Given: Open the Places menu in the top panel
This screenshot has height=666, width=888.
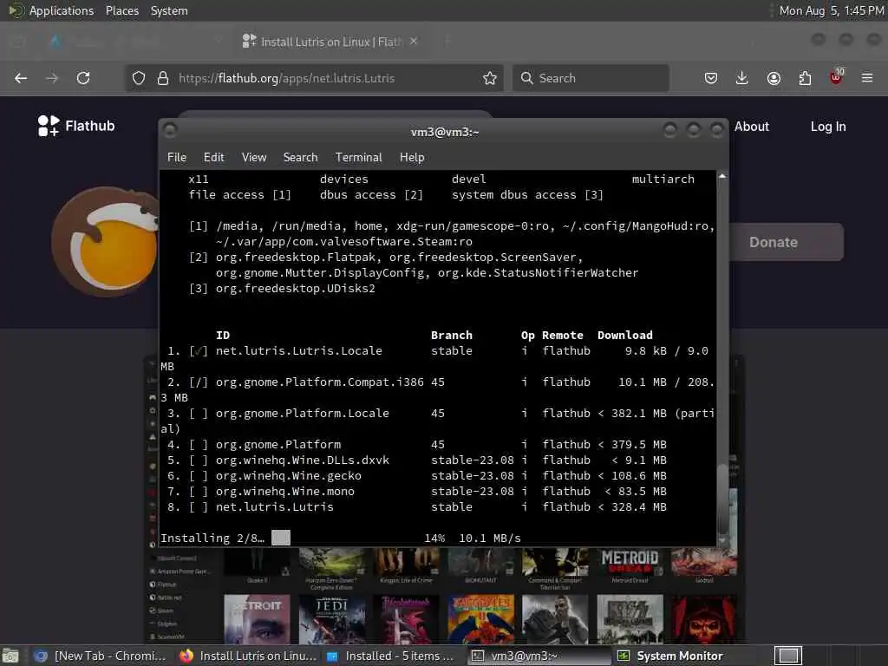Looking at the screenshot, I should 122,10.
